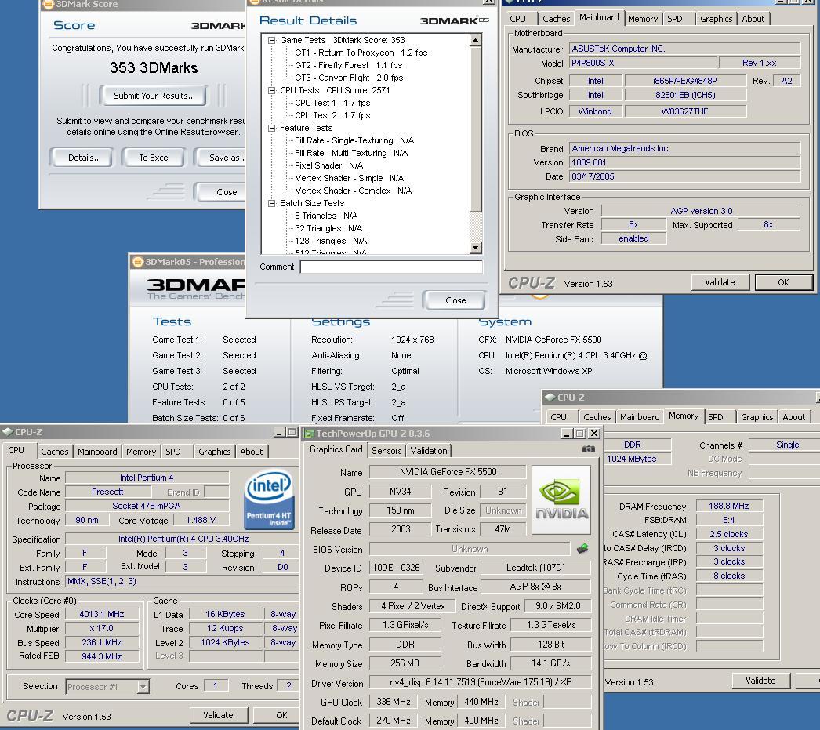
Task: Click motherboard model field P4P800S-X
Action: click(643, 64)
